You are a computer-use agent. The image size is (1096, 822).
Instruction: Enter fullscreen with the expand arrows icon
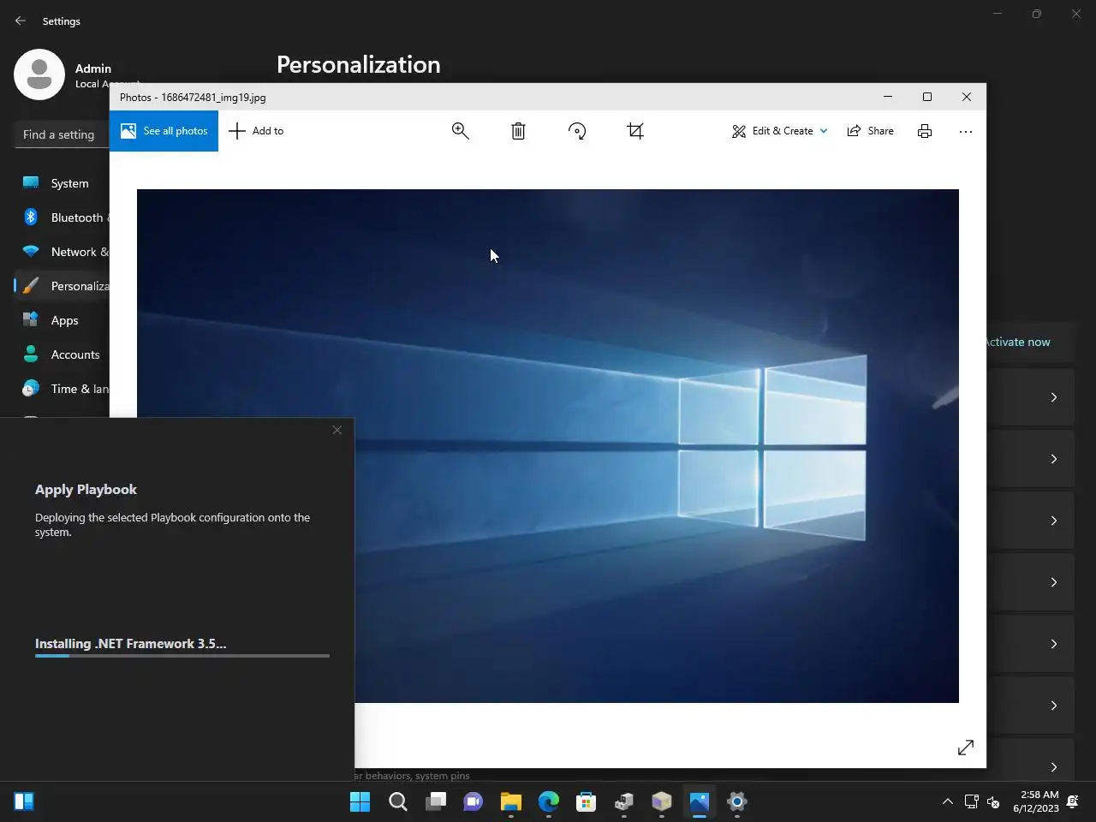coord(966,748)
